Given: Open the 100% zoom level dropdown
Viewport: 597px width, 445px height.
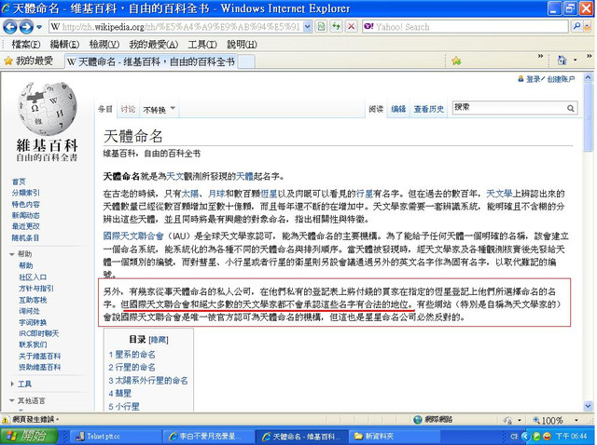Looking at the screenshot, I should 576,420.
